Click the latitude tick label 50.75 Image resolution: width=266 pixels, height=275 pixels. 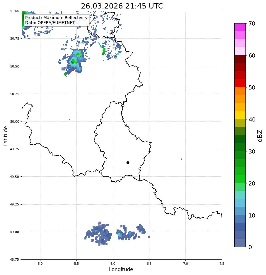15,38
